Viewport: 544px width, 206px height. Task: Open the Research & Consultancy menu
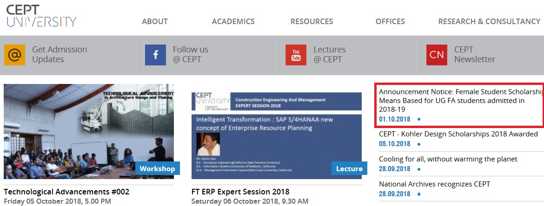click(x=489, y=21)
